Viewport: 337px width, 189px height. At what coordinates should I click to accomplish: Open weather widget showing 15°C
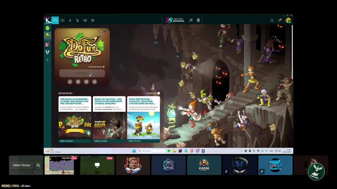[53, 151]
